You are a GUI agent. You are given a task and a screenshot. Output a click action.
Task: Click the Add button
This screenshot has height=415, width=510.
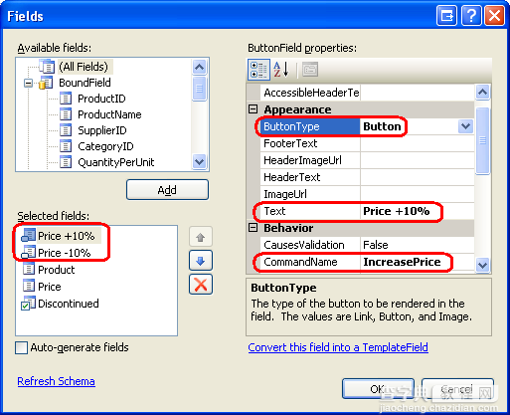coord(167,190)
